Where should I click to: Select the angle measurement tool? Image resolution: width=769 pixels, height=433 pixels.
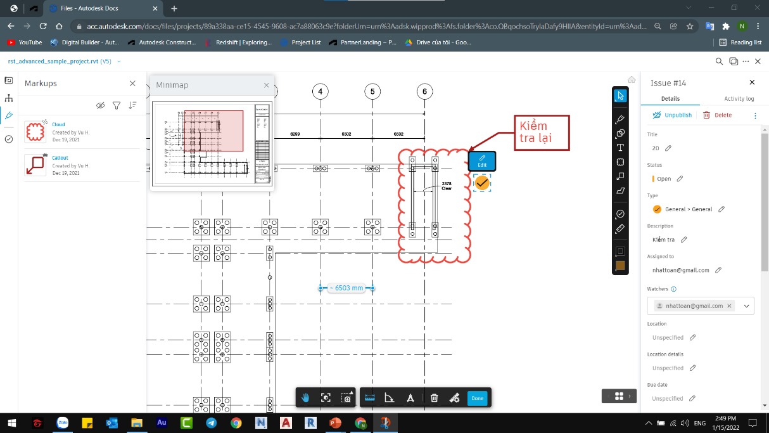tap(390, 398)
